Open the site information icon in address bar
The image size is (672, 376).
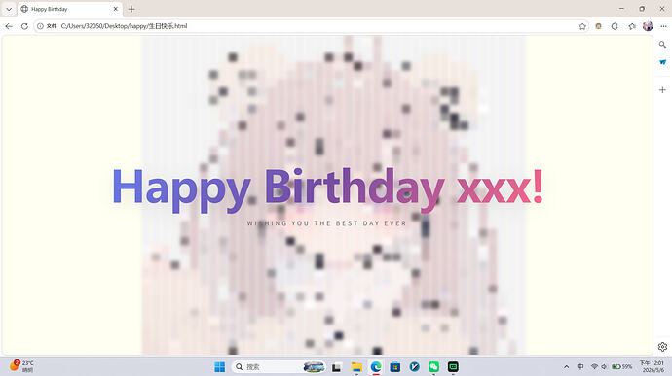click(40, 26)
